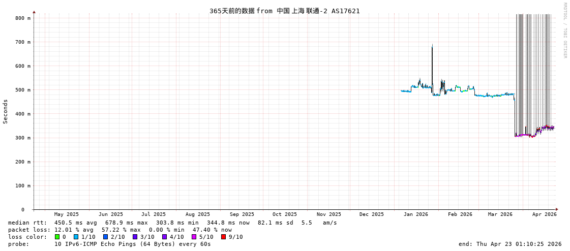Click the vertical Seconds axis label
The width and height of the screenshot is (570, 251).
click(6, 111)
